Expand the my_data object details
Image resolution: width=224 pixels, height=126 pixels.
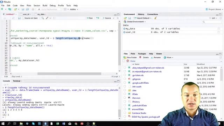pos(124,29)
